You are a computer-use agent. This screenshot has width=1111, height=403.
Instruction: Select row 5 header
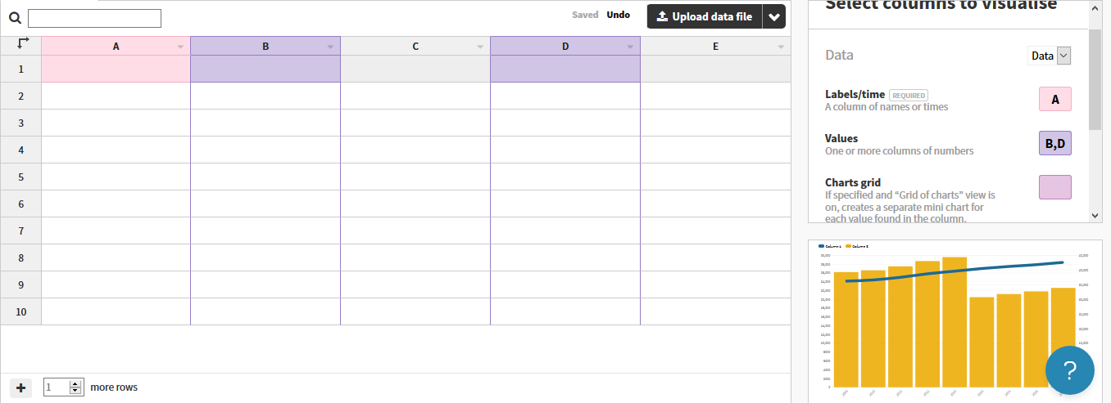point(21,177)
